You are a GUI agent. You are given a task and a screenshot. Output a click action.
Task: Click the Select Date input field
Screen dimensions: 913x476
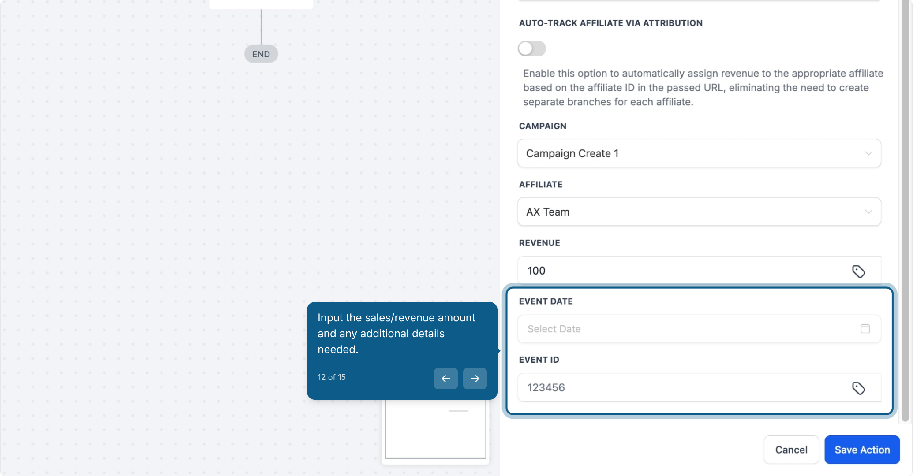[699, 329]
